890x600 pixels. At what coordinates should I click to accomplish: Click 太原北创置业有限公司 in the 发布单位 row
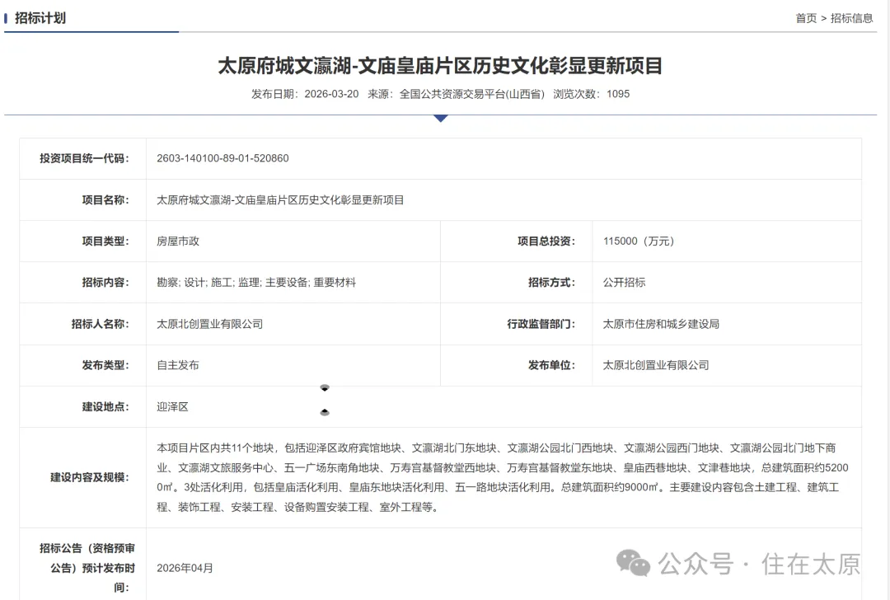pos(656,365)
